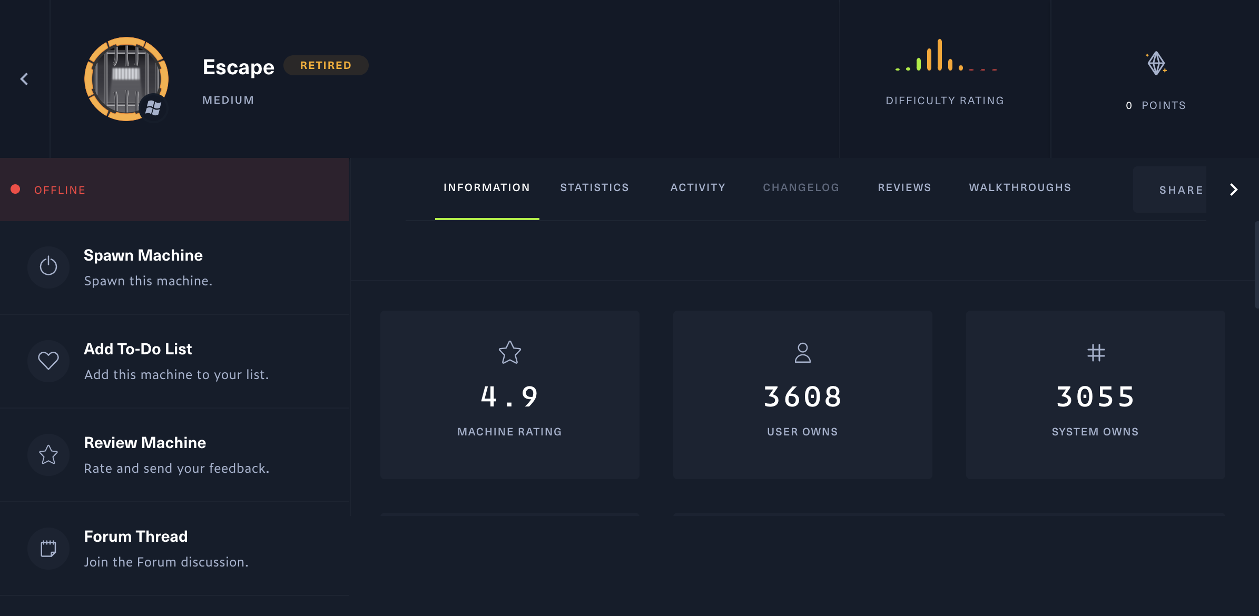
Task: Click the hash icon above System Owns
Action: point(1095,353)
